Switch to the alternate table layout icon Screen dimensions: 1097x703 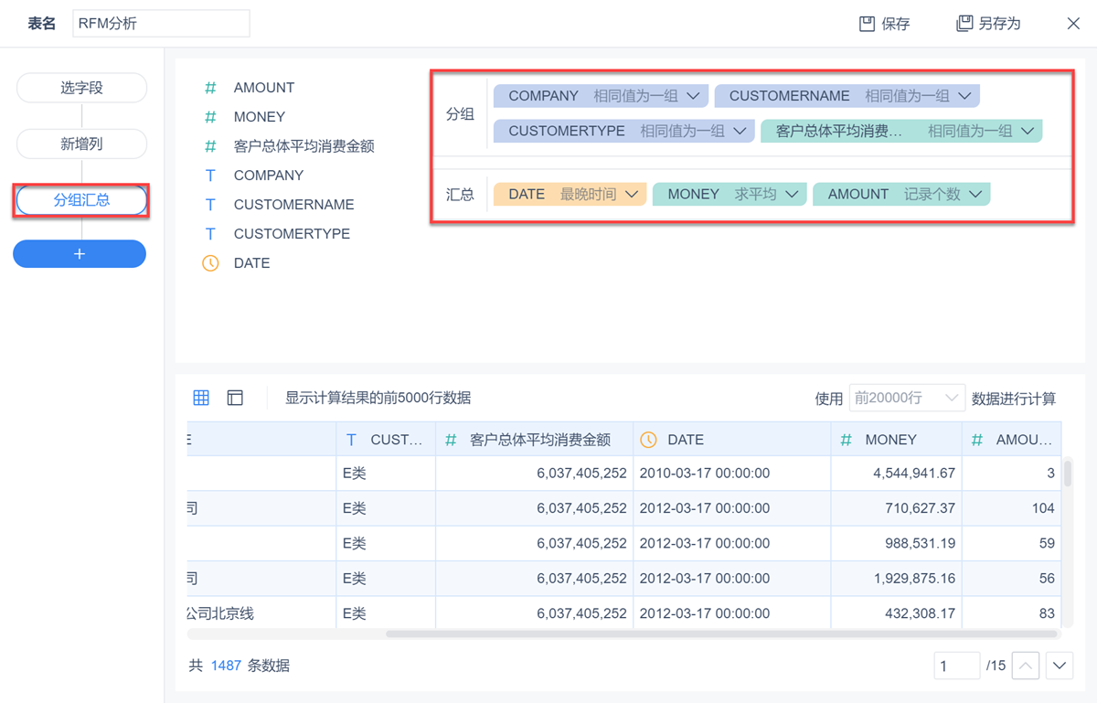(235, 398)
